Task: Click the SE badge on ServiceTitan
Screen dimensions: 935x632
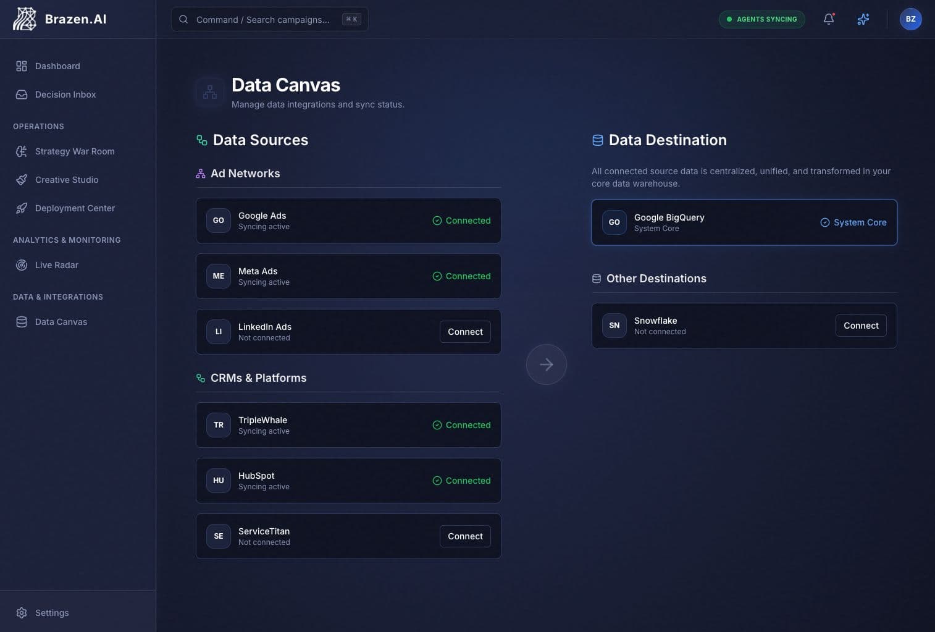Action: click(x=219, y=536)
